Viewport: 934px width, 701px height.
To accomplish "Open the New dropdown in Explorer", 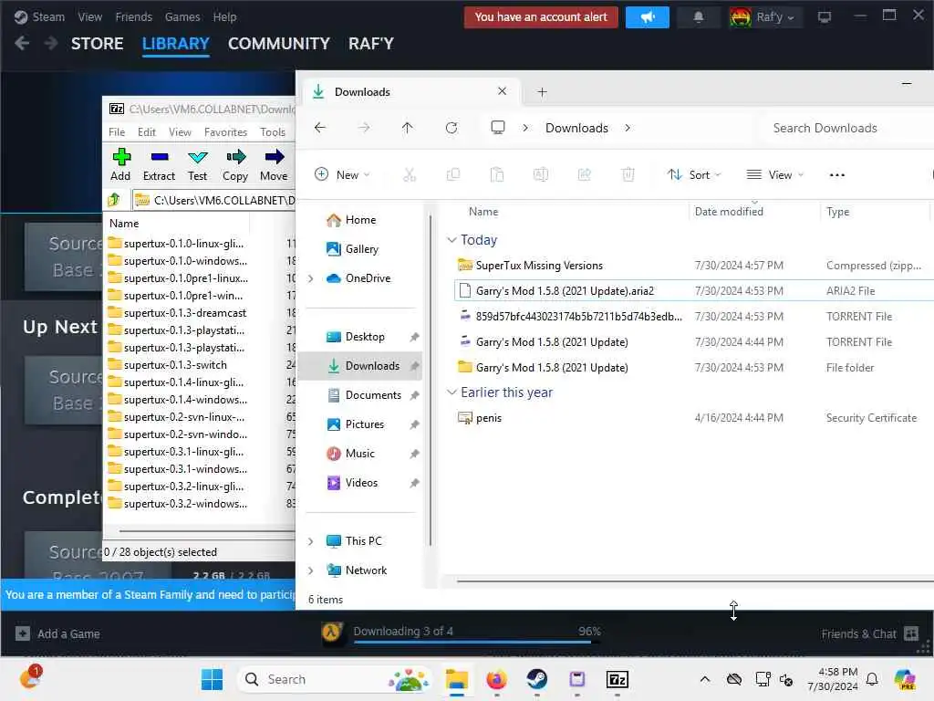I will pyautogui.click(x=343, y=174).
